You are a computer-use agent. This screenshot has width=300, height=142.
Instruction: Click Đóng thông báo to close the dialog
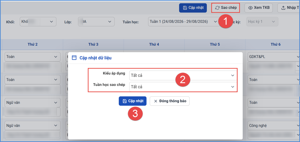coord(169,101)
